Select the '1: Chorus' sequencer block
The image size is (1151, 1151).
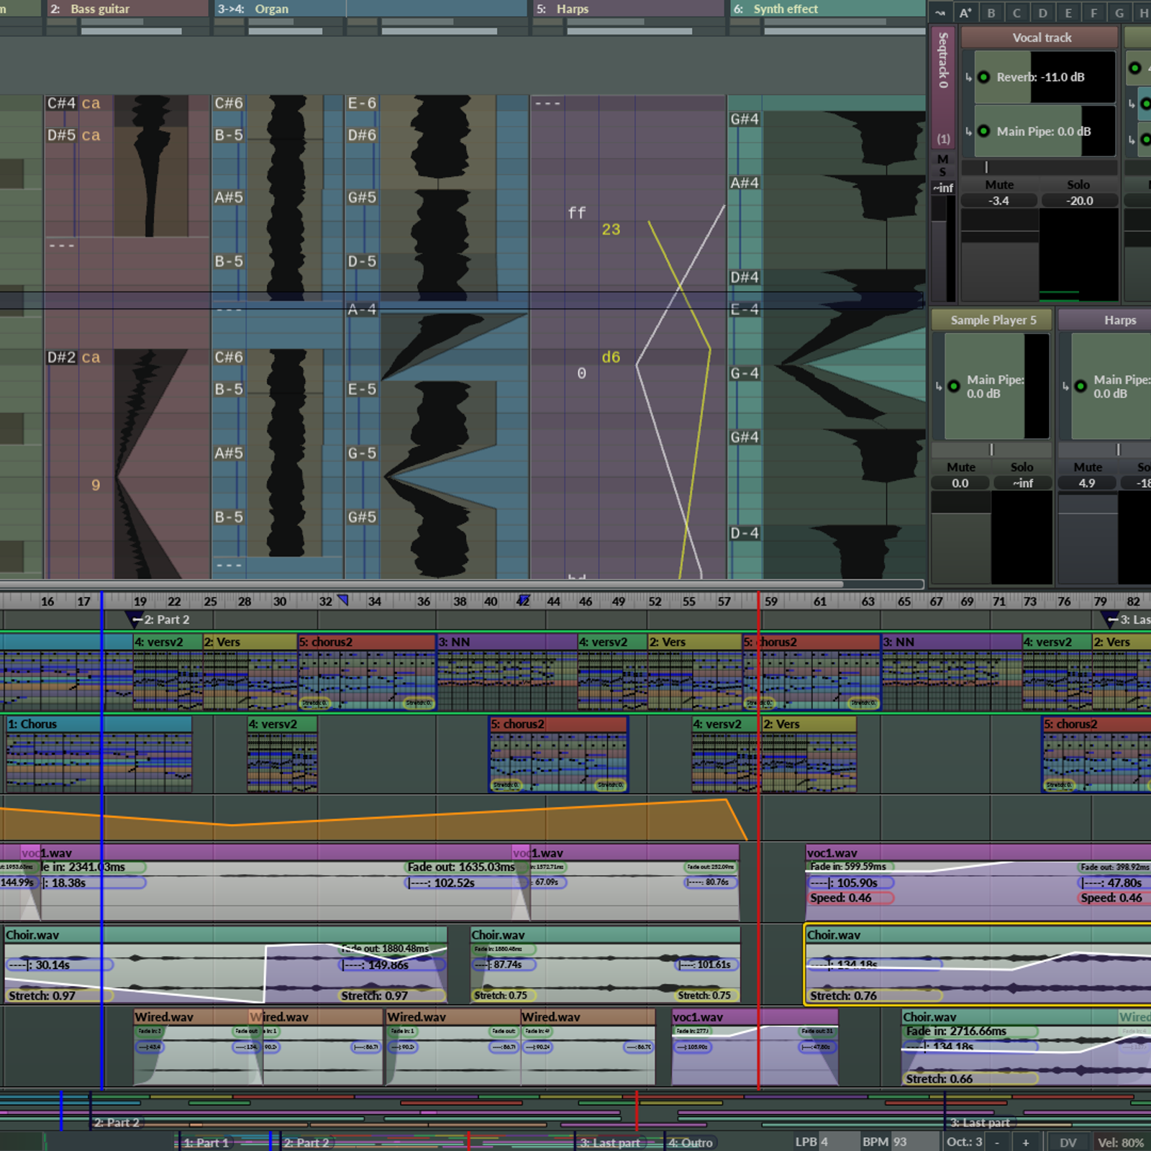coord(99,753)
